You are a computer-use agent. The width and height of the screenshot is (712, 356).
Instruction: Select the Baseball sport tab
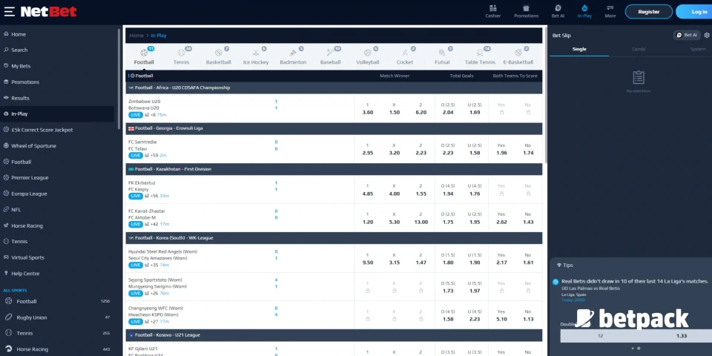coord(330,57)
